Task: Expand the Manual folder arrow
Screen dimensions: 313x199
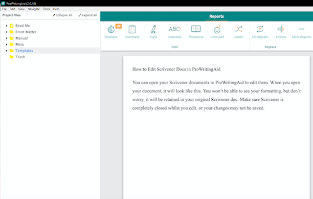Action: tap(6, 38)
